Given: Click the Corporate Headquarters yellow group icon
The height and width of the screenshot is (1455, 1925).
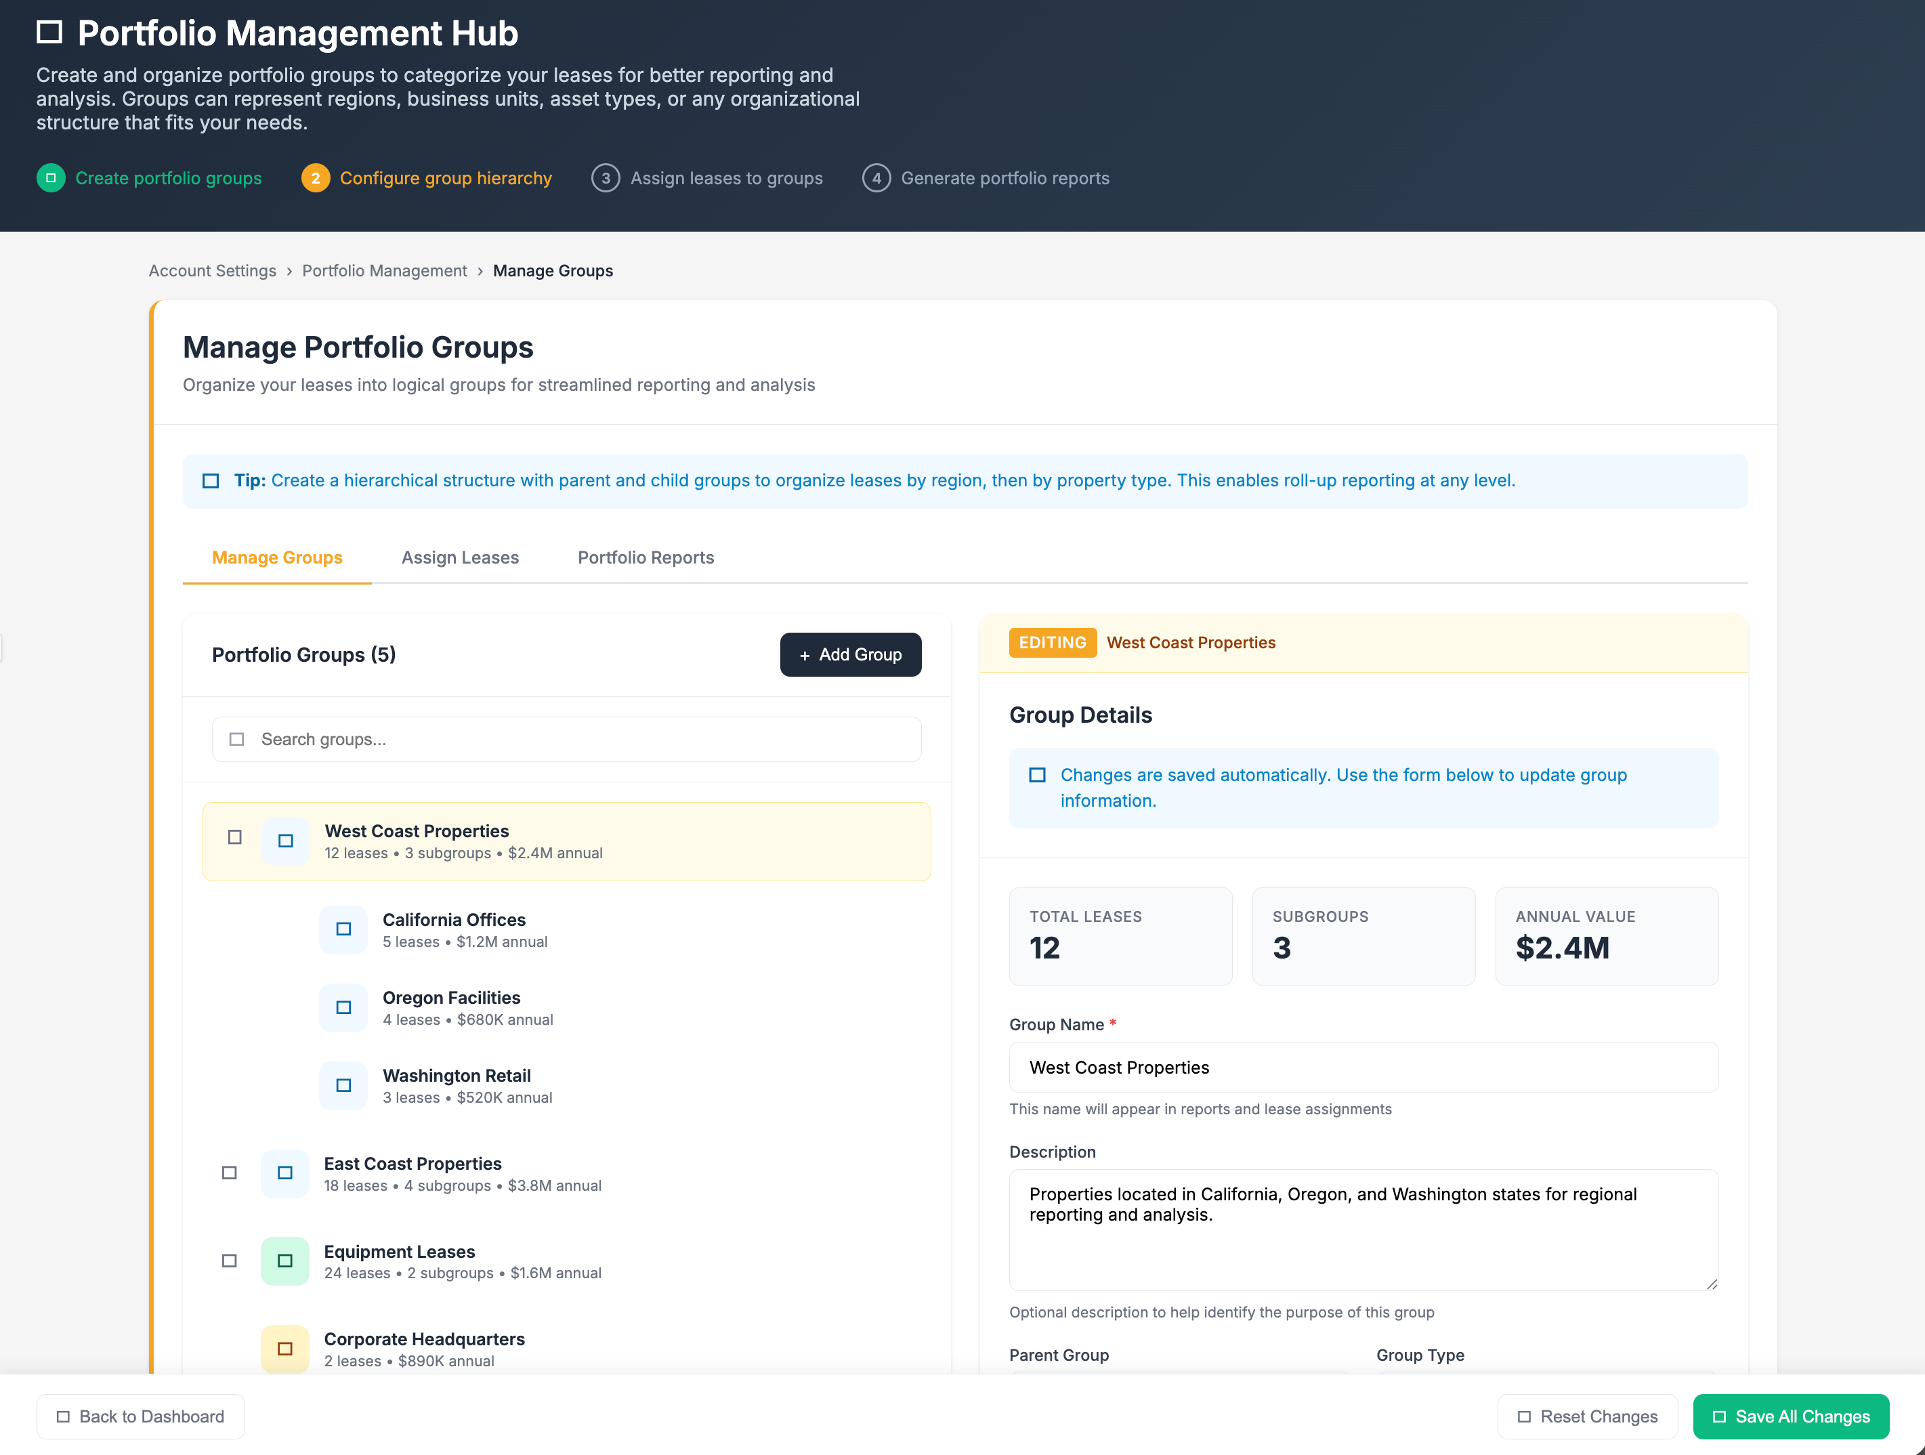Looking at the screenshot, I should coord(285,1348).
